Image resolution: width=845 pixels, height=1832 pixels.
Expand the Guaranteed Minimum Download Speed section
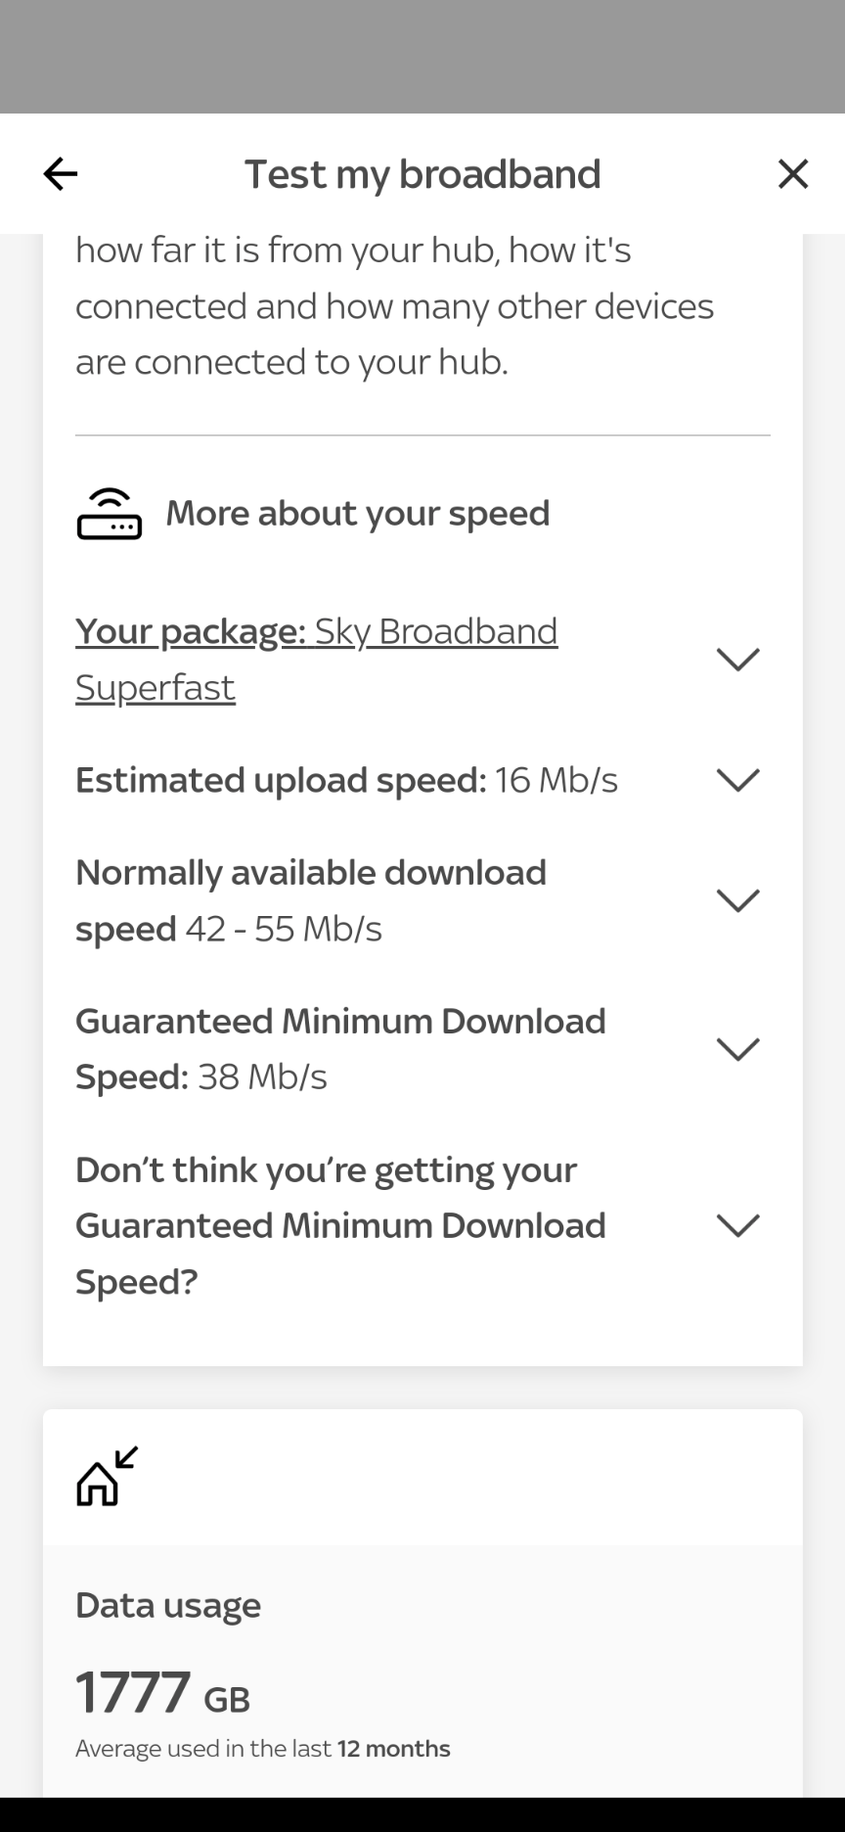point(738,1047)
